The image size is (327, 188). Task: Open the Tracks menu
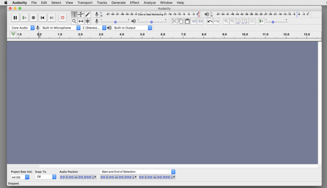102,3
